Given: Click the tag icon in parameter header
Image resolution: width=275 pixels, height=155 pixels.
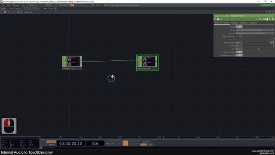Looking at the screenshot, I should click(x=260, y=19).
